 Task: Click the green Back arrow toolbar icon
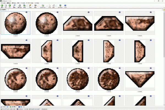(2, 6)
